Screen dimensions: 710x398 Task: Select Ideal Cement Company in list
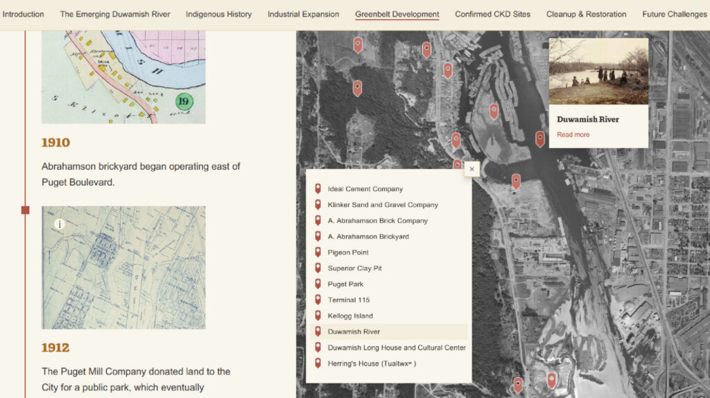click(365, 189)
